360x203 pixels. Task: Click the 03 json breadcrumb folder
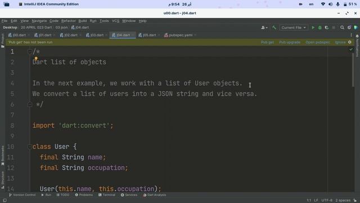tap(61, 28)
